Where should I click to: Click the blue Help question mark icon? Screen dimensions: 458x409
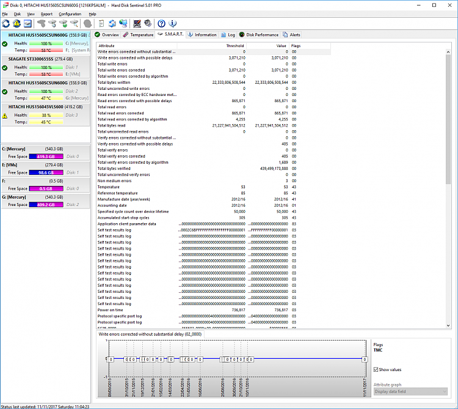pyautogui.click(x=161, y=24)
